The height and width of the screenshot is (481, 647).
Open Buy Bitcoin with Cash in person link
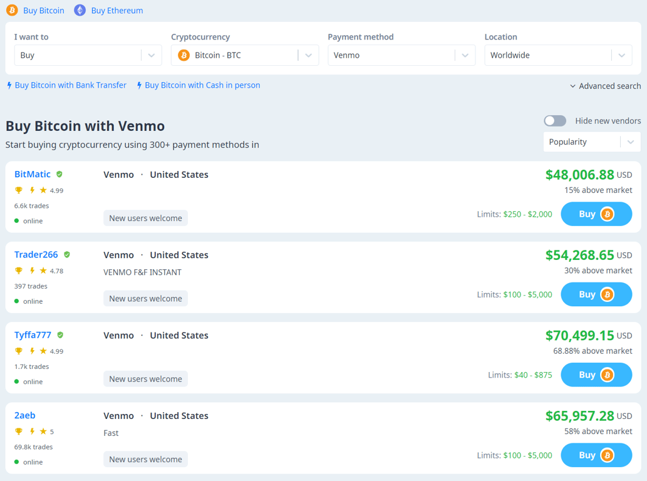click(202, 85)
